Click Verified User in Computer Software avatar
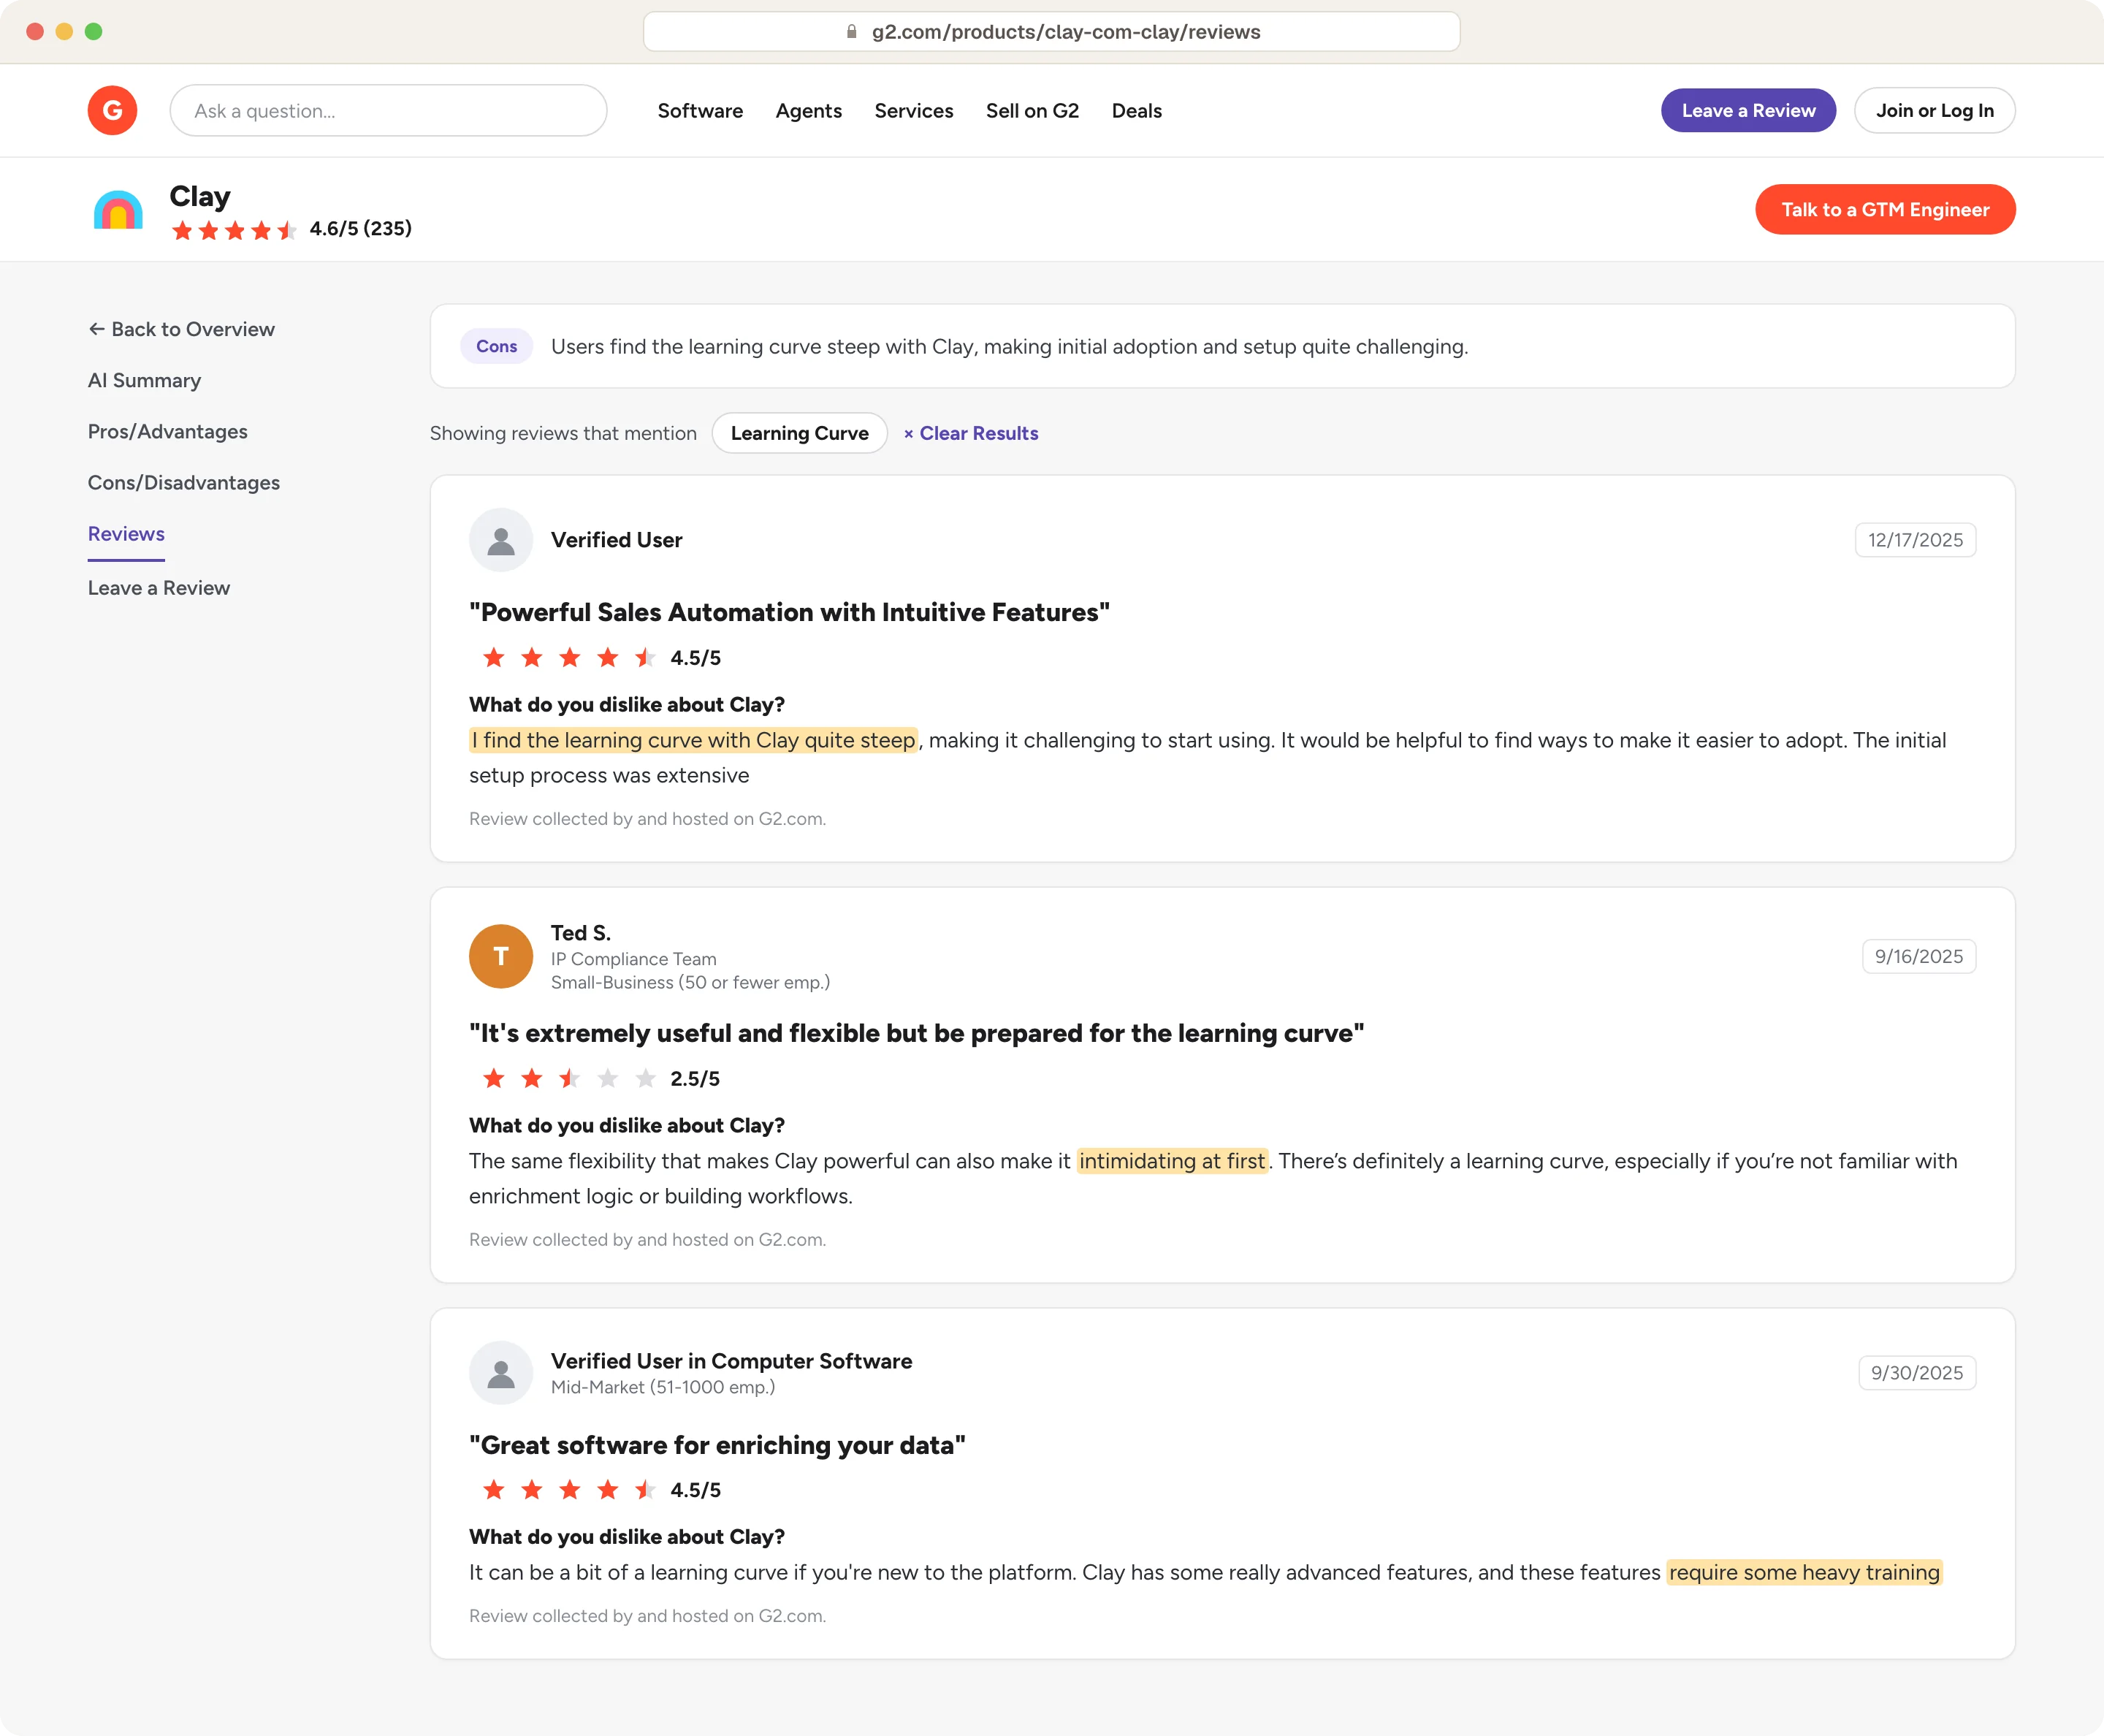The height and width of the screenshot is (1736, 2104). tap(501, 1373)
